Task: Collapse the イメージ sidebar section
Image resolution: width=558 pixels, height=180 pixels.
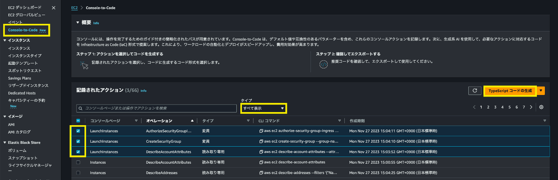Action: (x=4, y=116)
